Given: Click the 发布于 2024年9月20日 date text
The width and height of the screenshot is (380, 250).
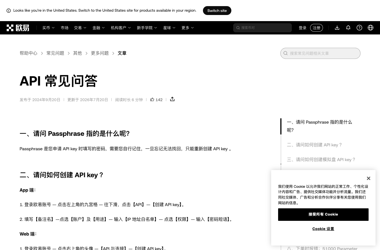Looking at the screenshot, I should tap(40, 100).
